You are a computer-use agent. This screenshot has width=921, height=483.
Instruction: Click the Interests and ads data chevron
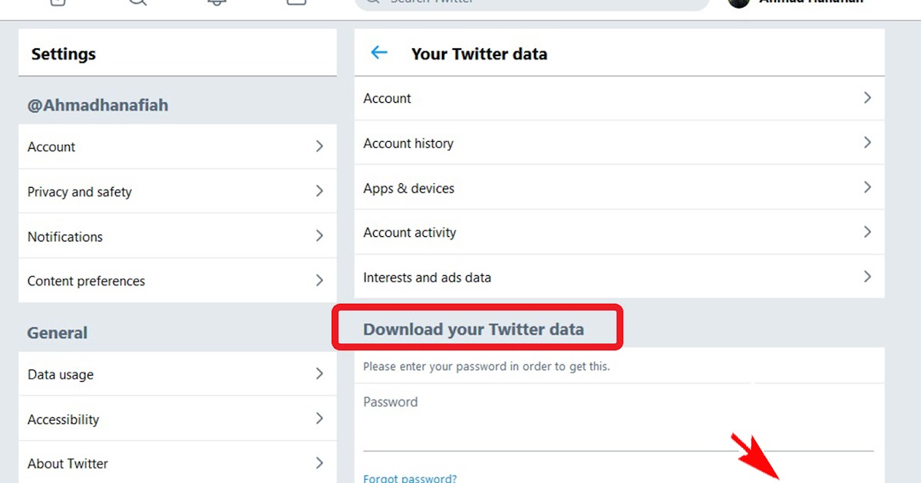[867, 277]
